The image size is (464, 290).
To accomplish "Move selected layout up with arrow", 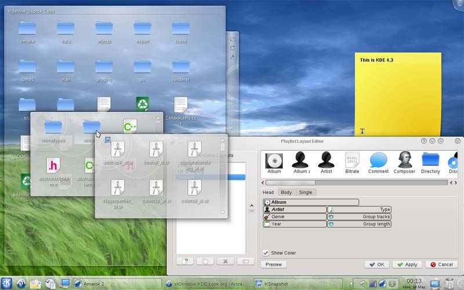I will [x=252, y=206].
